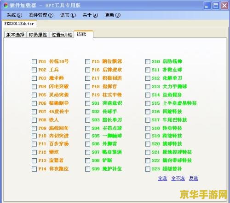Toggle the S06 外脚背 checkbox
Screen dimensions: 230x203
click(x=87, y=144)
